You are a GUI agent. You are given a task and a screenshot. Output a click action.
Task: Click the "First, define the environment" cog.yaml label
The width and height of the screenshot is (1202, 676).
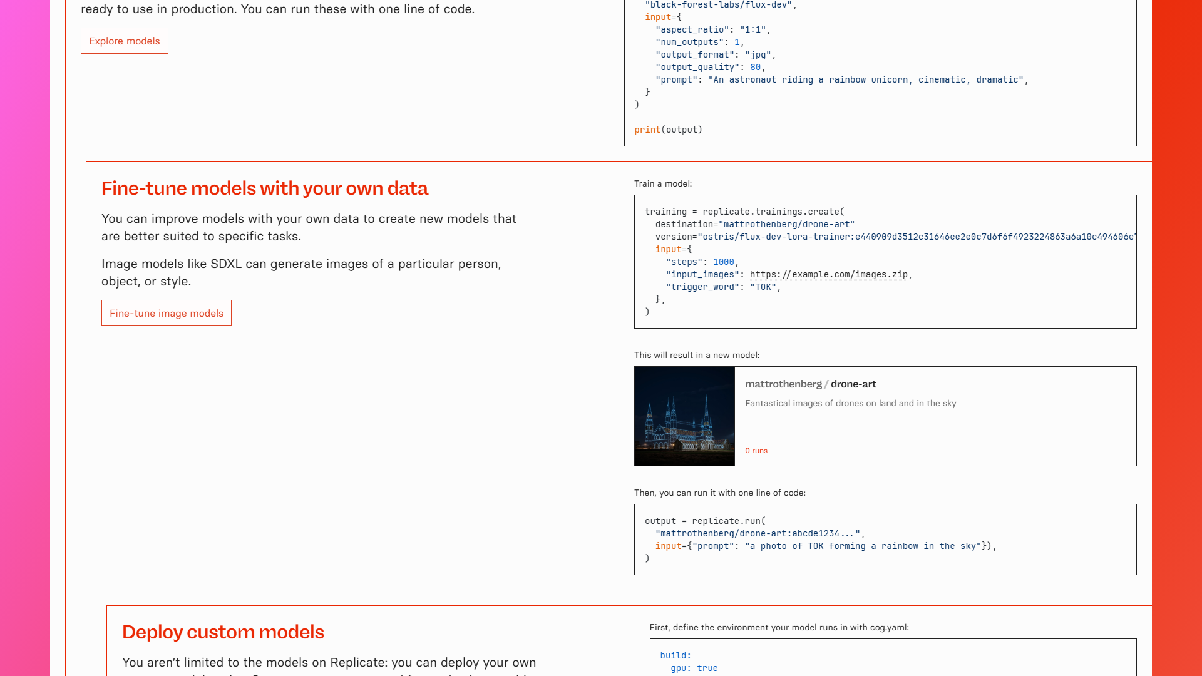(779, 628)
